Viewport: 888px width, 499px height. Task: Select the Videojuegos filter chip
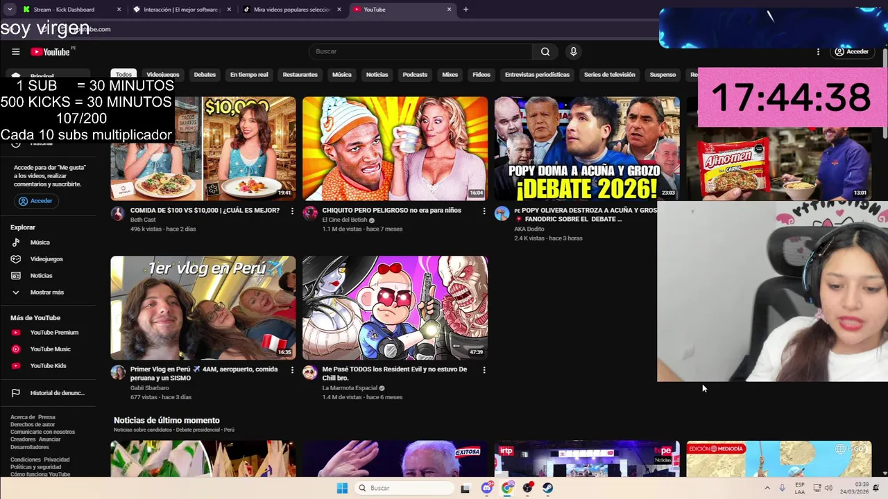163,75
